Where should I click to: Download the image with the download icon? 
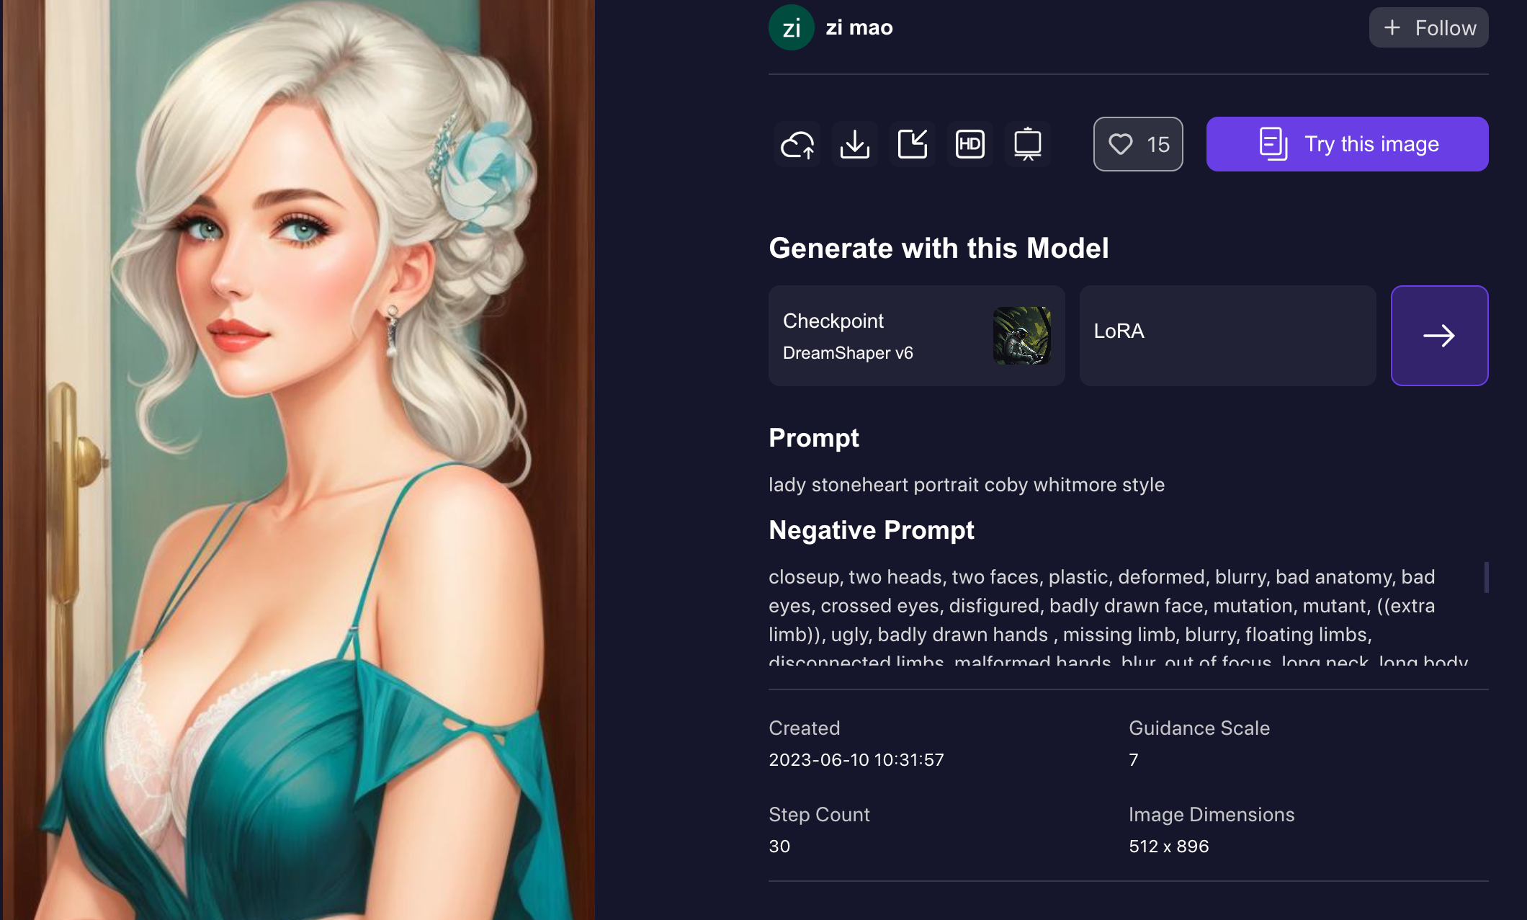tap(855, 144)
